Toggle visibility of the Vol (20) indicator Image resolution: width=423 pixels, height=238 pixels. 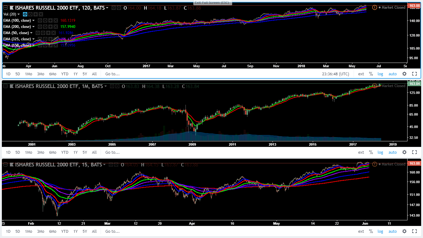coord(25,14)
